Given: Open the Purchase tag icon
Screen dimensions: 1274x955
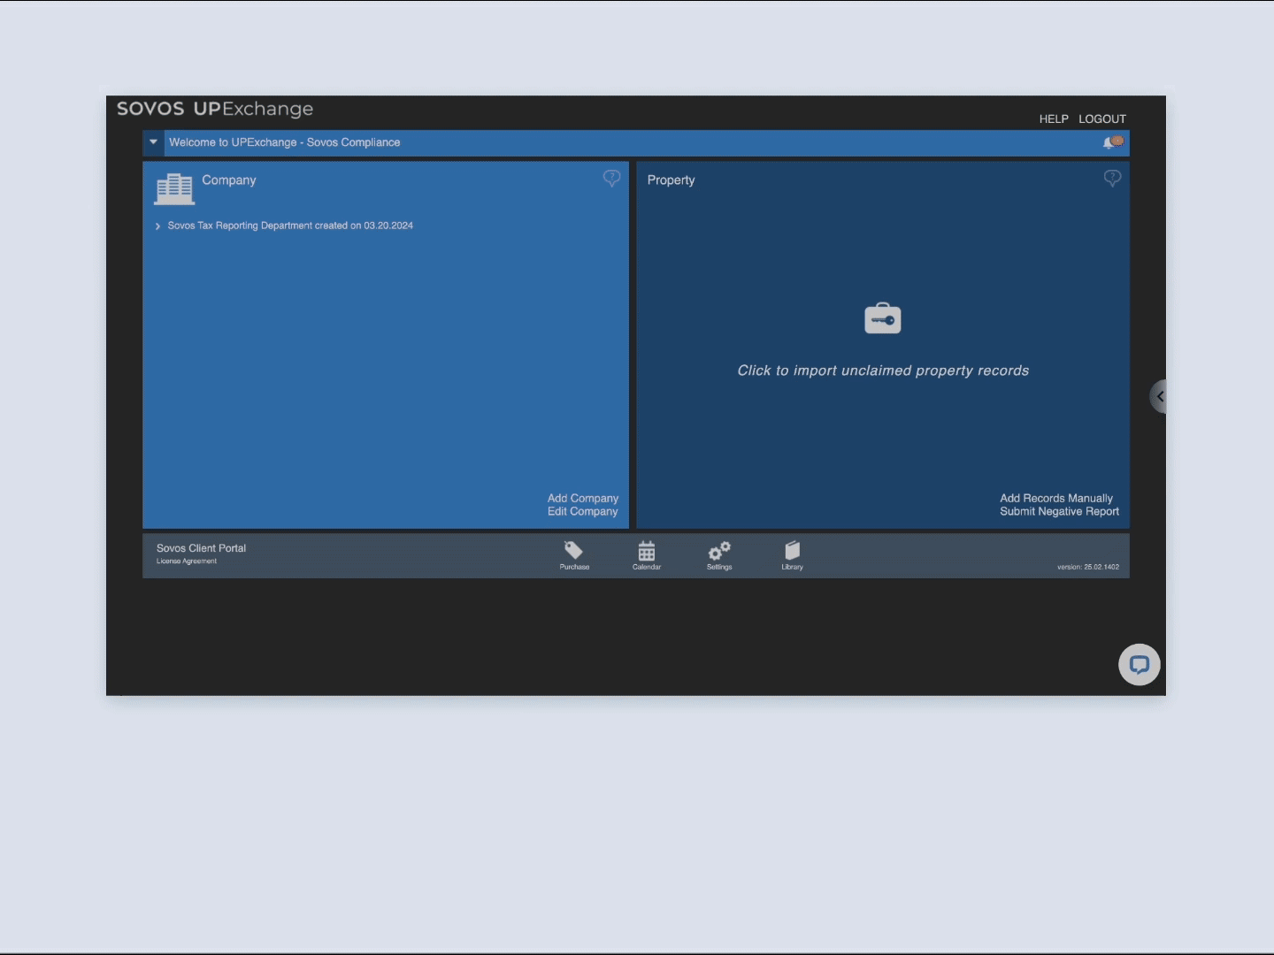Looking at the screenshot, I should pos(574,551).
